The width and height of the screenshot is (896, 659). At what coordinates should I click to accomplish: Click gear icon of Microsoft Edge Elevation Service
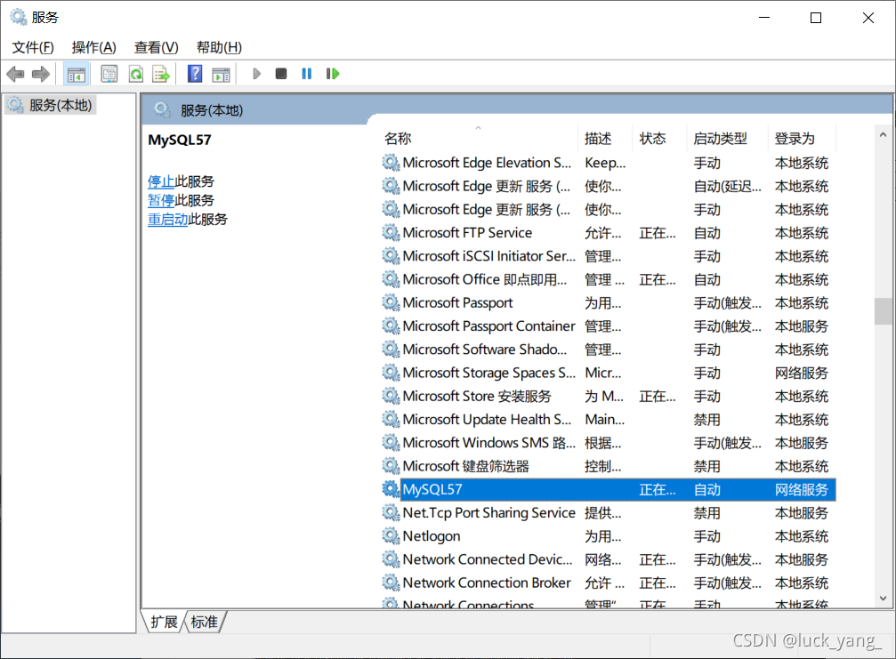pos(391,163)
